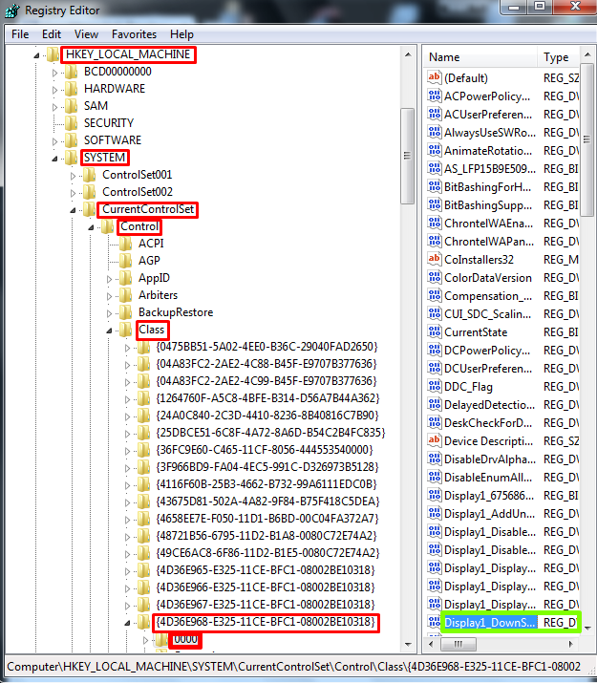Click values pane horizontal scroll right arrow
The image size is (597, 683).
pyautogui.click(x=571, y=644)
